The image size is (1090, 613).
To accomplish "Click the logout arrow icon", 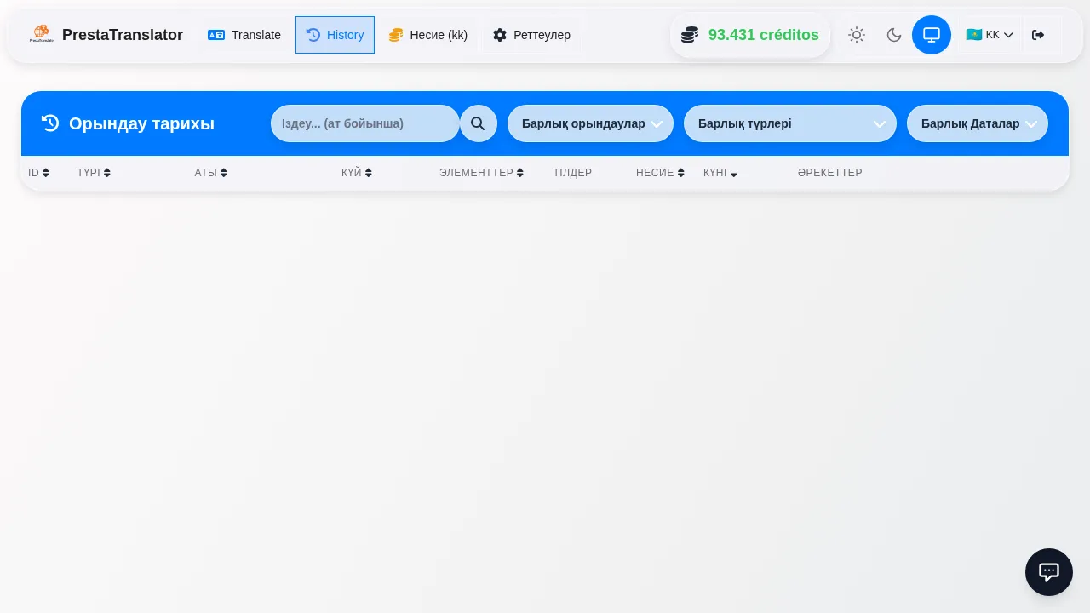I will click(1037, 35).
